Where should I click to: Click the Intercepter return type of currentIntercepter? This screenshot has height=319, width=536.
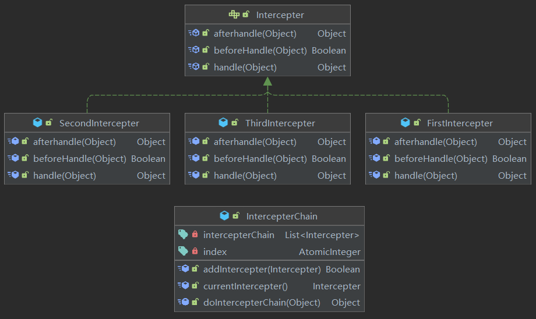(336, 286)
